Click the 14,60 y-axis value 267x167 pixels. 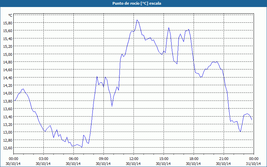[8, 70]
